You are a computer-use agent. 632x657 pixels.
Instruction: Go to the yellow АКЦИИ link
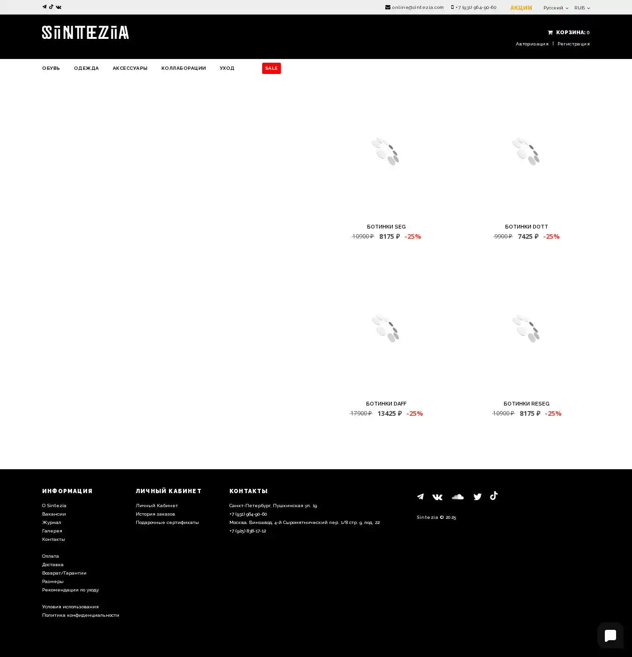(521, 8)
